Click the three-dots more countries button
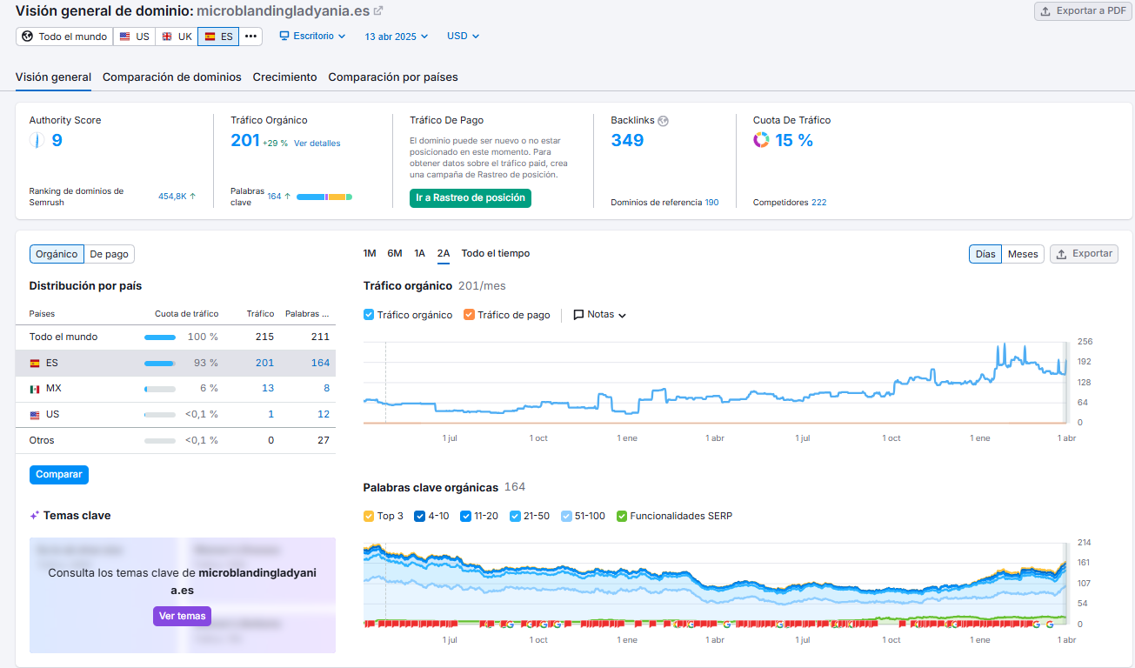 coord(250,37)
